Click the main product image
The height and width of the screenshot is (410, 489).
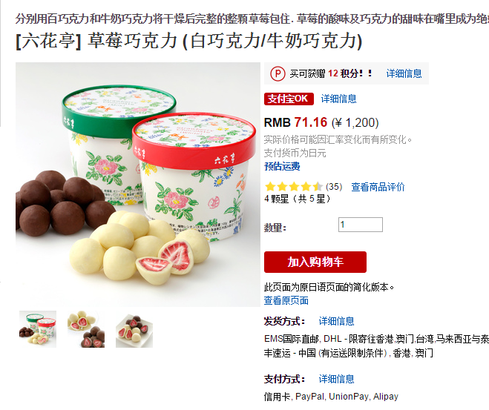tap(138, 185)
